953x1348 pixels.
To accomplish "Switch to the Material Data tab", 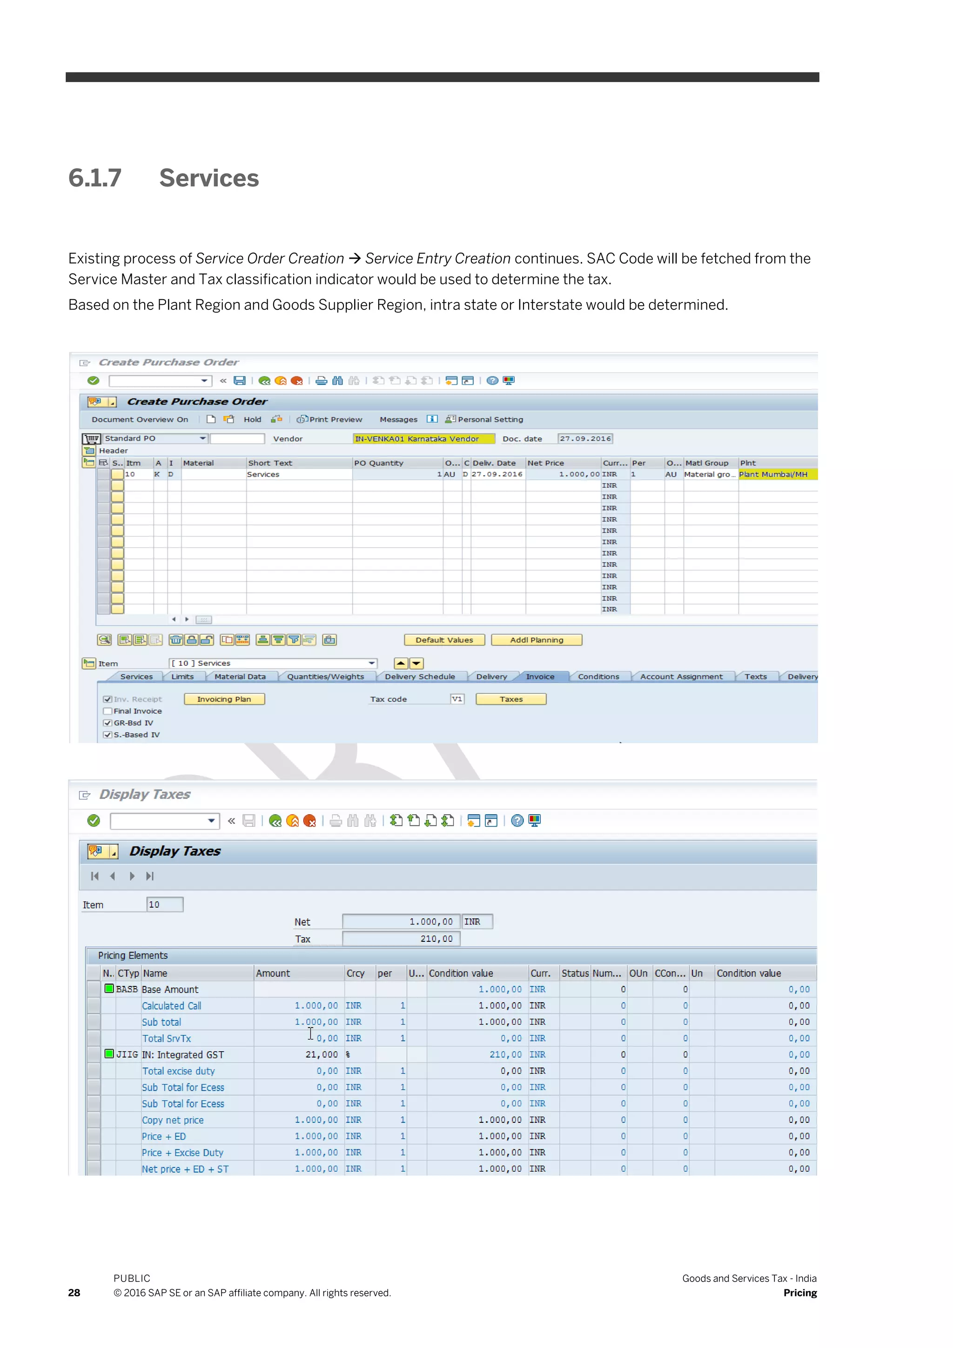I will (240, 677).
